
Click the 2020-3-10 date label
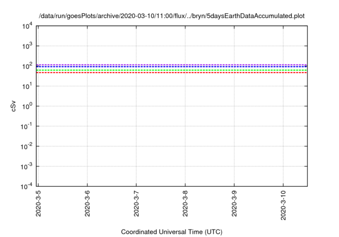pyautogui.click(x=283, y=205)
